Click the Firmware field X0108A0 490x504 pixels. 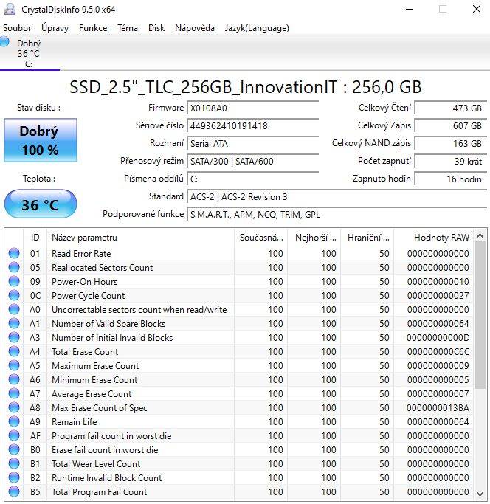click(x=252, y=108)
